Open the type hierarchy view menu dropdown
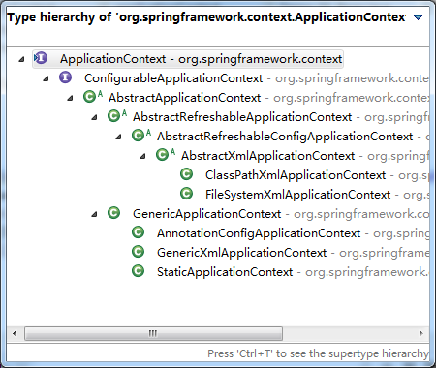The height and width of the screenshot is (368, 436). (x=418, y=17)
